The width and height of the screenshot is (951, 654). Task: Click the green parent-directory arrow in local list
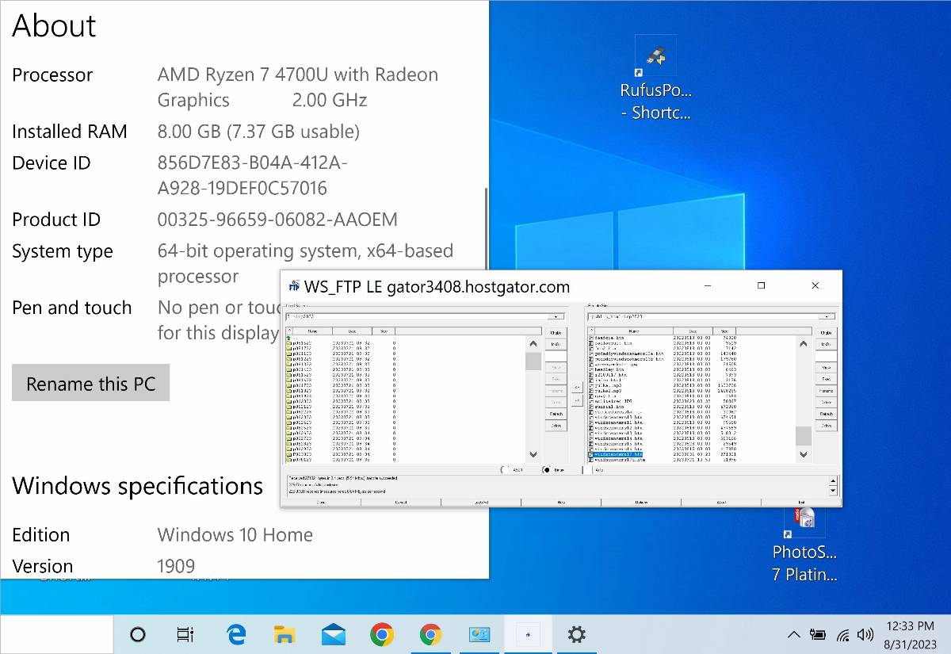[288, 338]
